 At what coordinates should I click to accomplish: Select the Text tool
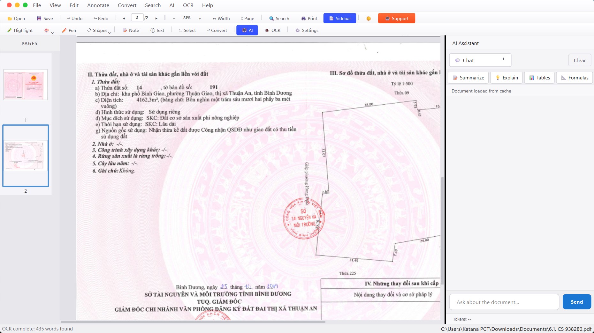[x=157, y=30]
